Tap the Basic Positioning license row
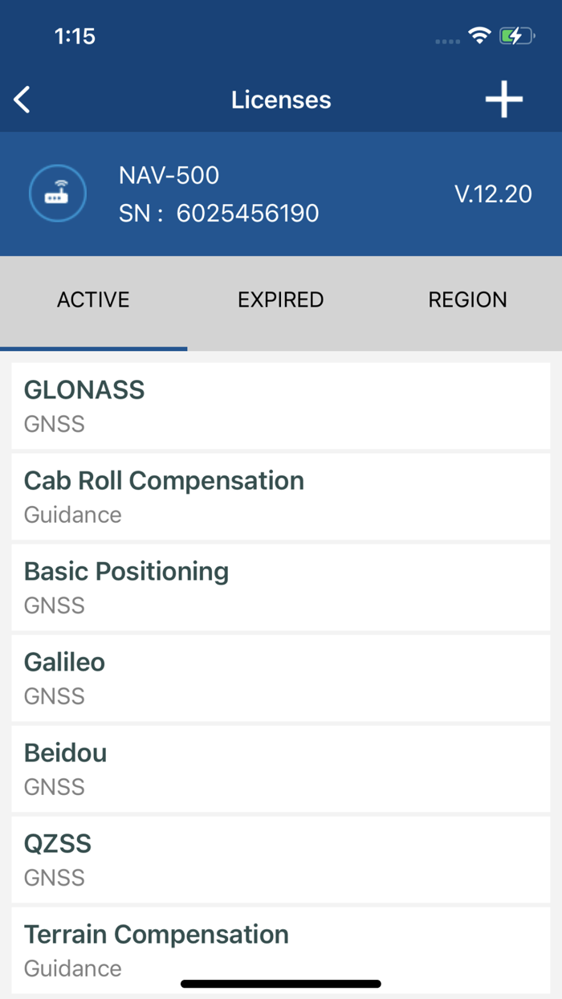Viewport: 562px width, 999px height. 280,586
